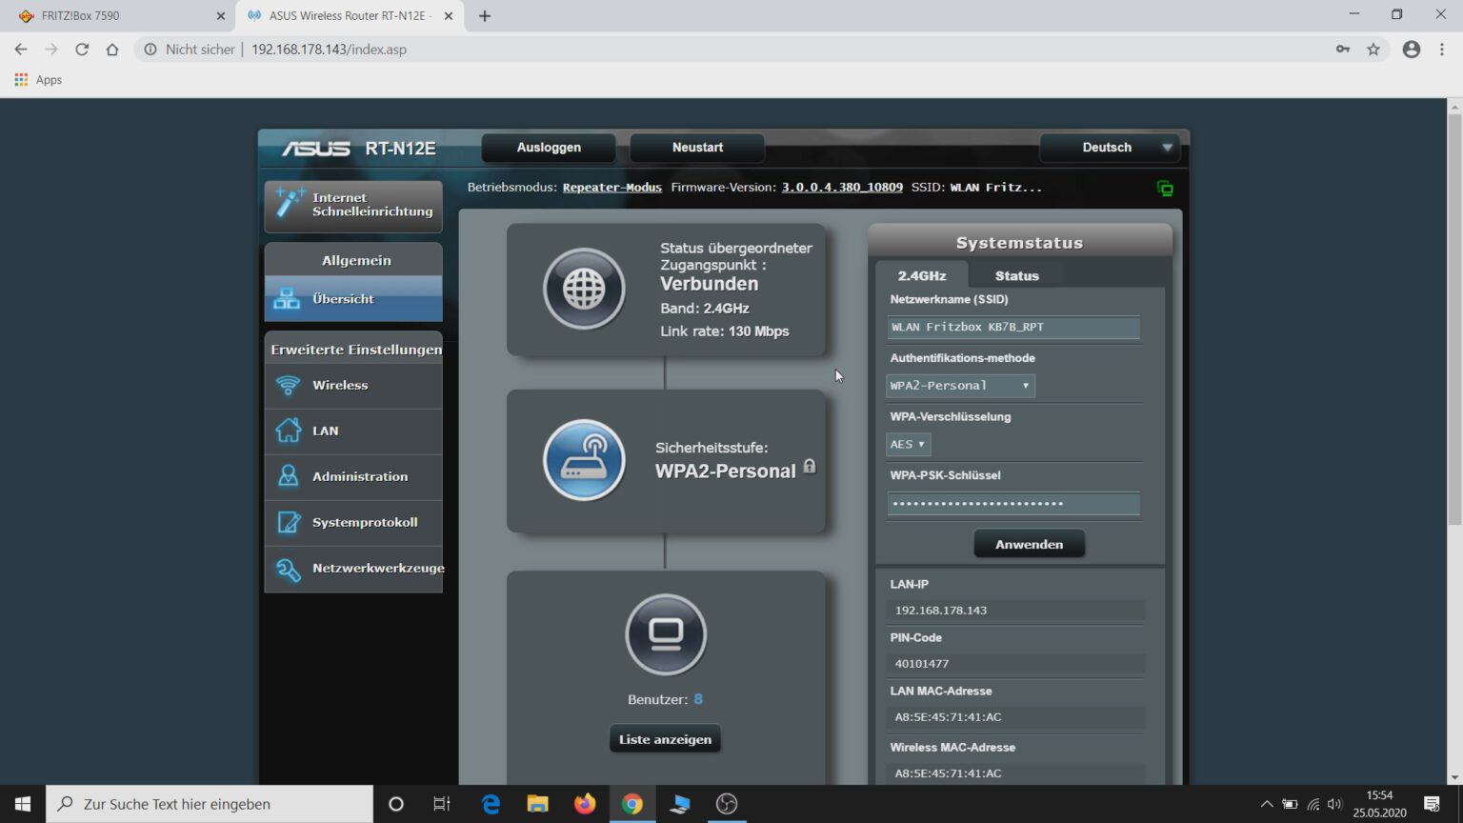Open Wireless settings
Screen dimensions: 1463x823
click(x=353, y=385)
